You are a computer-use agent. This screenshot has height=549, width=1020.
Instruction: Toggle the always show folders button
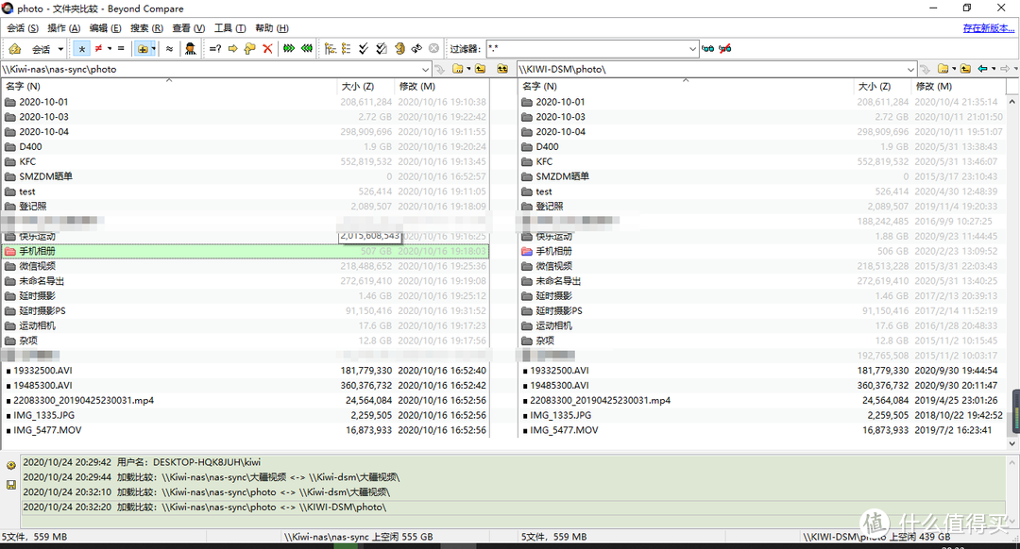tap(142, 49)
